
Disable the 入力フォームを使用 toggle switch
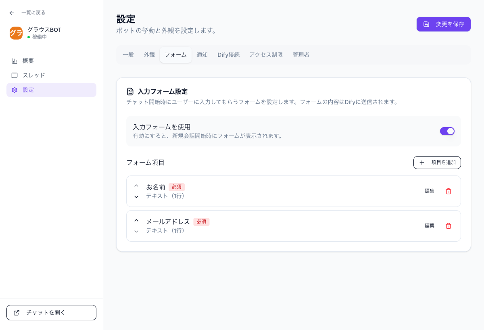[x=447, y=131]
